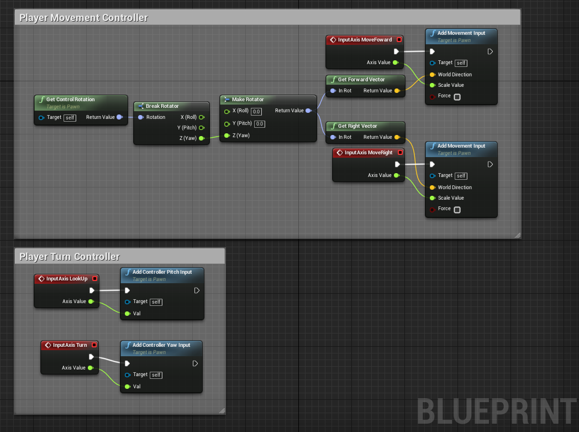
Task: Click Y (Pitch) value field in Make Rotator
Action: point(260,124)
